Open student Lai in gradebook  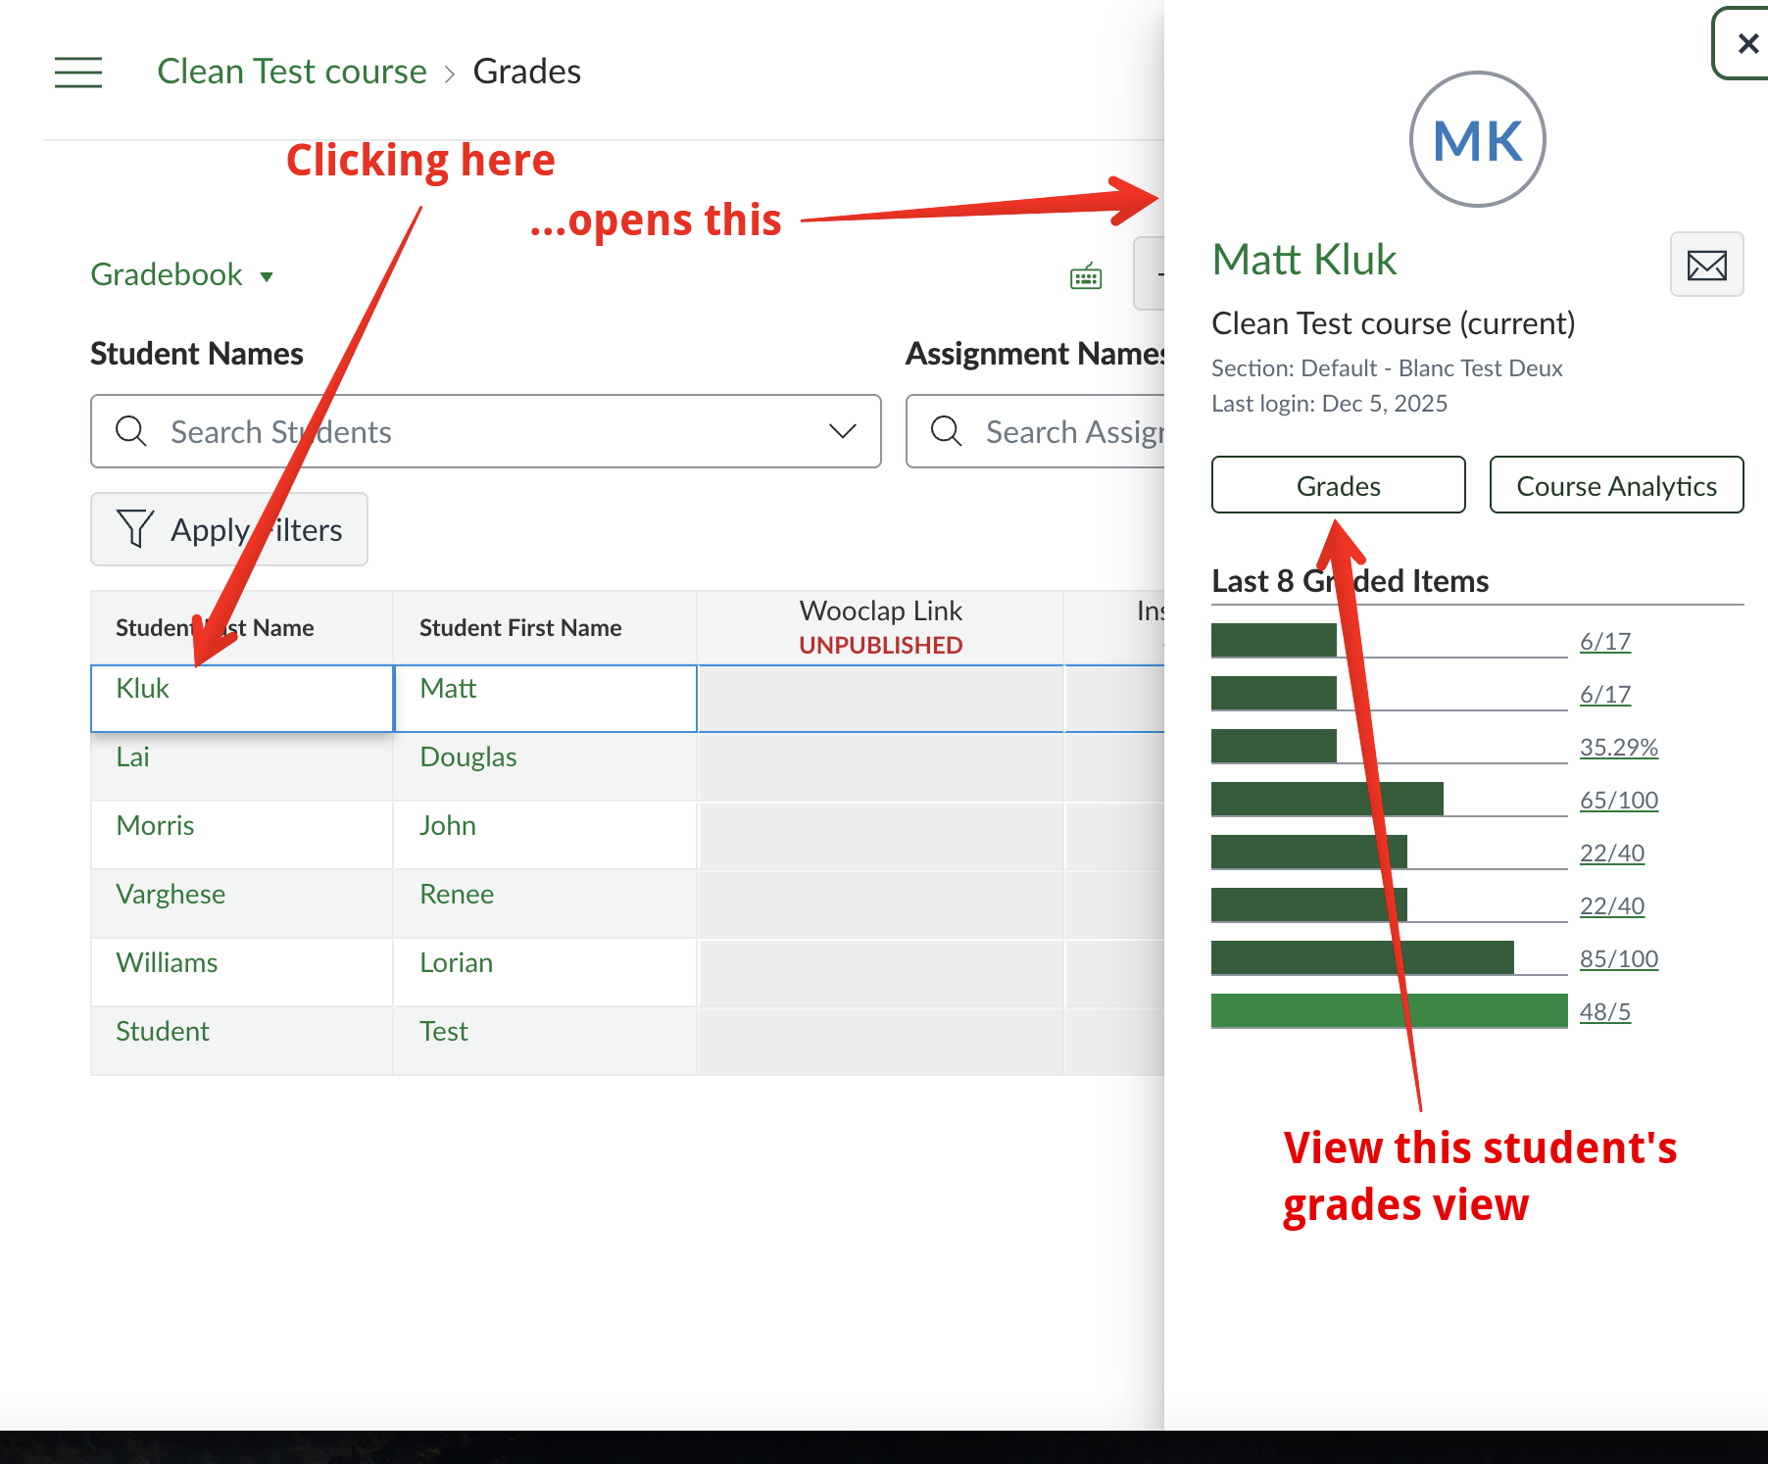click(133, 757)
